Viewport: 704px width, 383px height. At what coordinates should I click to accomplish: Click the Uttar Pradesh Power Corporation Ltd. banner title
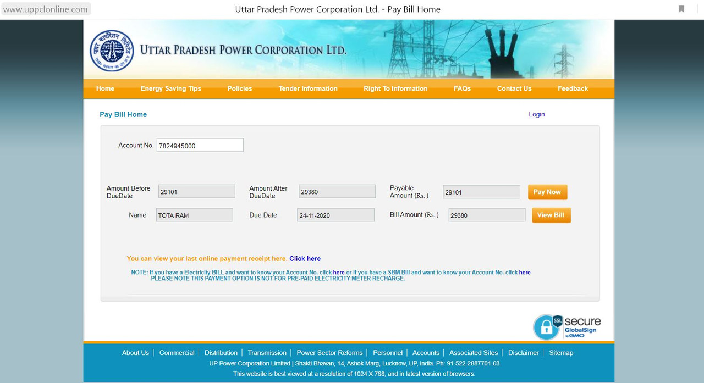coord(244,50)
